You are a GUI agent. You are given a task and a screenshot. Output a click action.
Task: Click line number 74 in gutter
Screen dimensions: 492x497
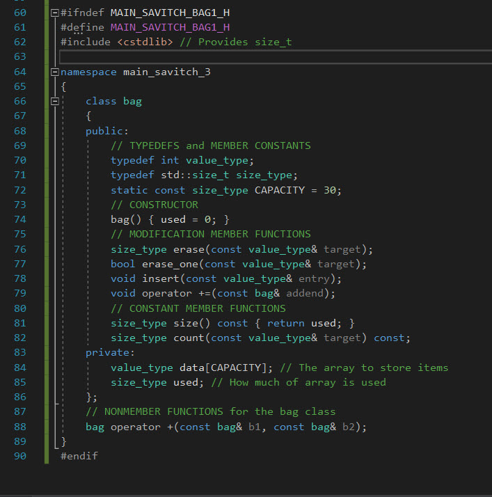click(20, 219)
